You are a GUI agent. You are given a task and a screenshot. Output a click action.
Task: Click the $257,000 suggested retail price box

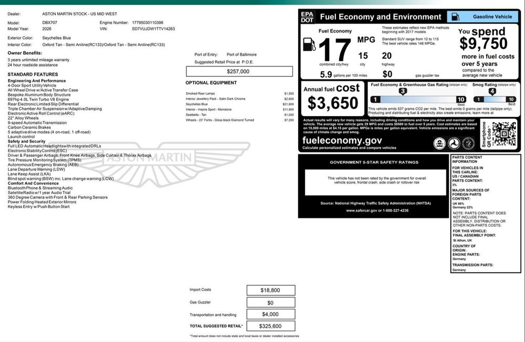(238, 71)
